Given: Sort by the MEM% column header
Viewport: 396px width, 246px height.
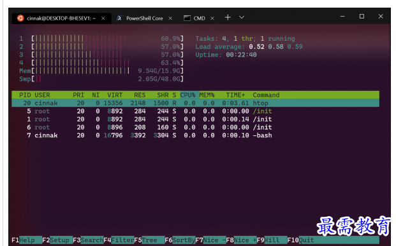Looking at the screenshot, I should [207, 95].
